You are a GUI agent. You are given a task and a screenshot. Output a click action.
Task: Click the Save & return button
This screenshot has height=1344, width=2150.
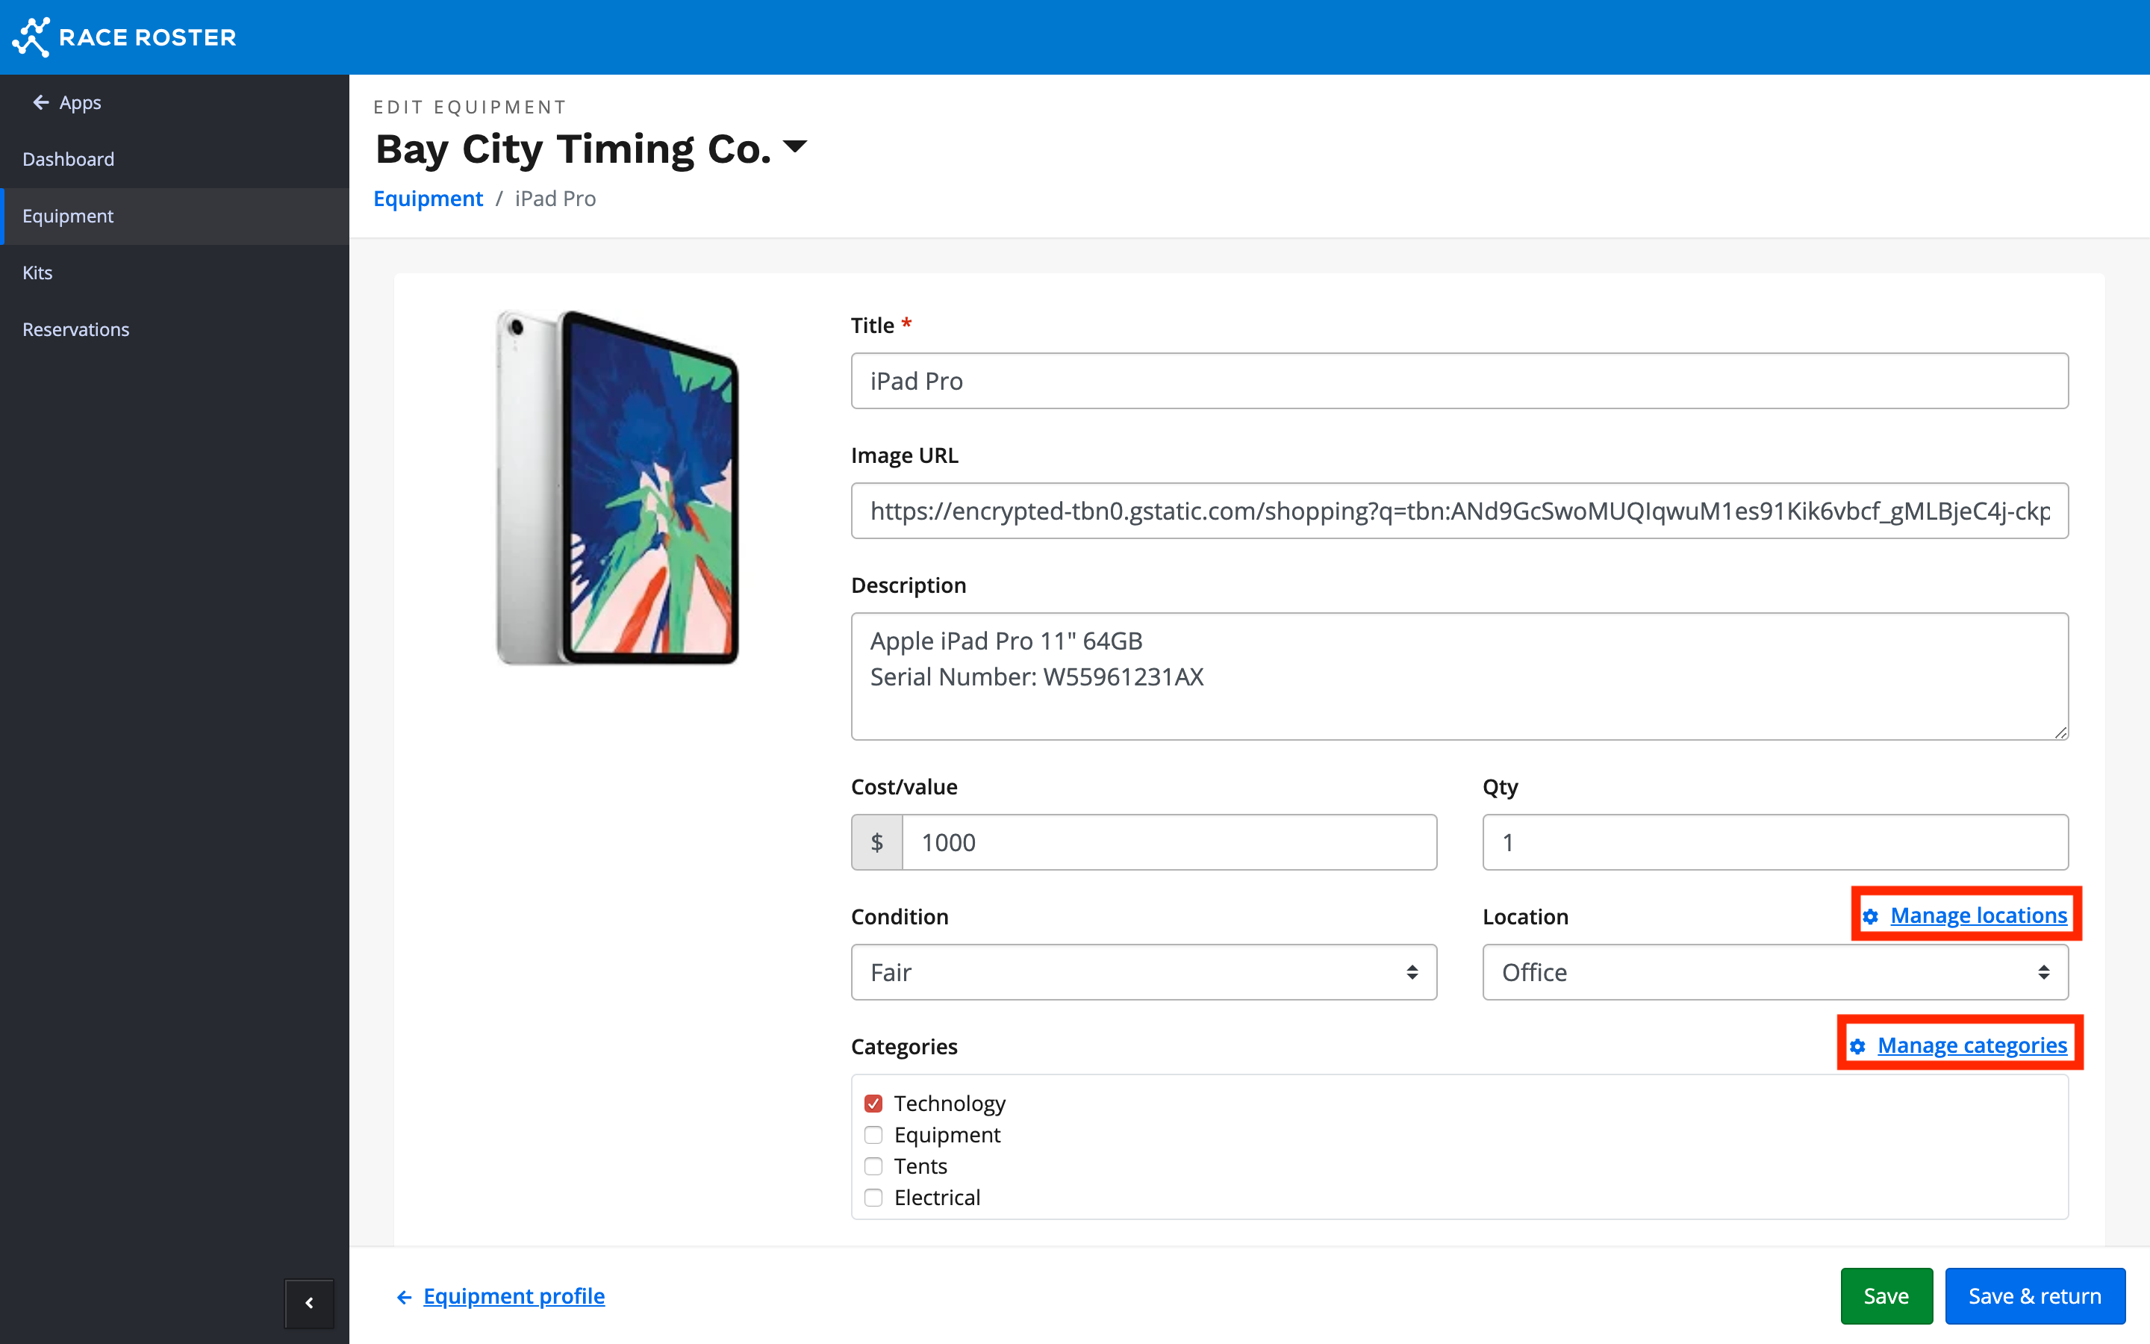pos(2034,1296)
